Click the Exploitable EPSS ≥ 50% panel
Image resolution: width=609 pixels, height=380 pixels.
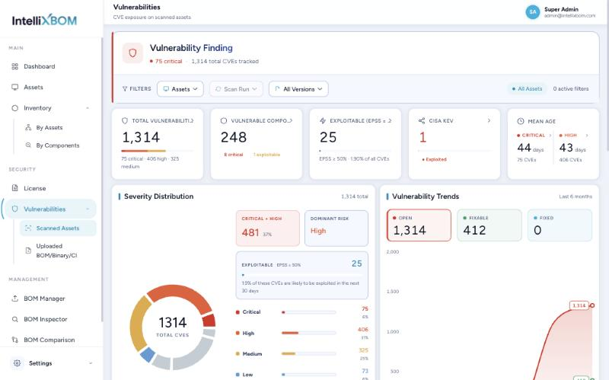pyautogui.click(x=301, y=276)
